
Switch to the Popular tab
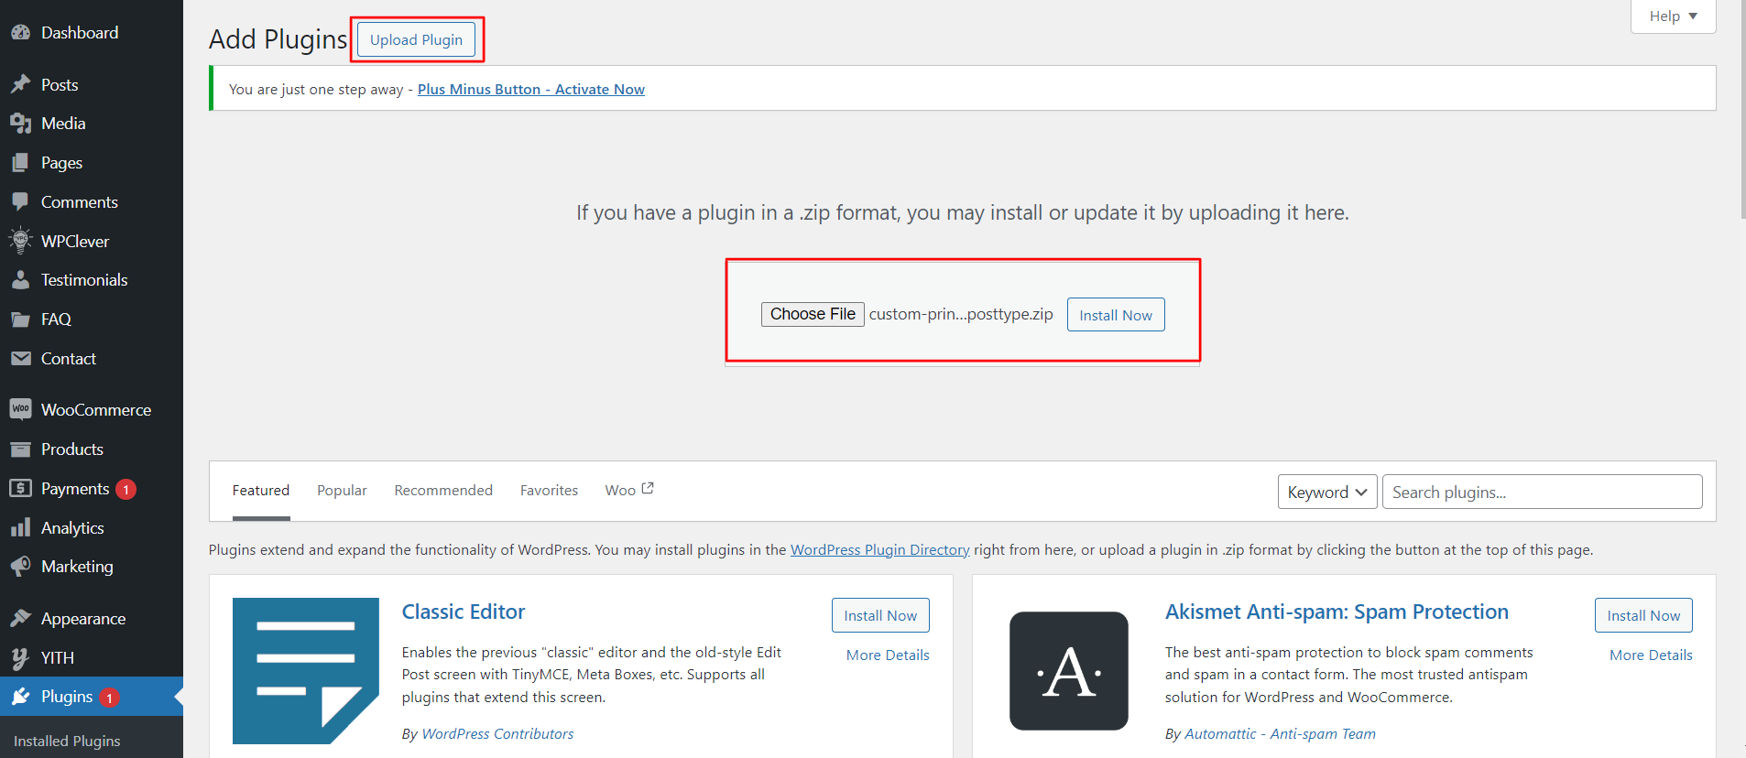point(342,491)
